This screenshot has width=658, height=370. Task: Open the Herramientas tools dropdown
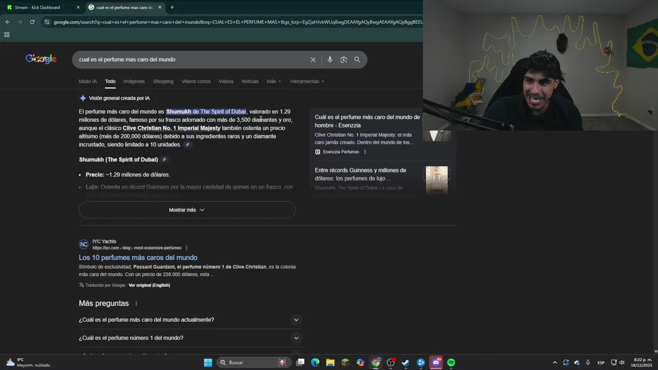pyautogui.click(x=307, y=81)
